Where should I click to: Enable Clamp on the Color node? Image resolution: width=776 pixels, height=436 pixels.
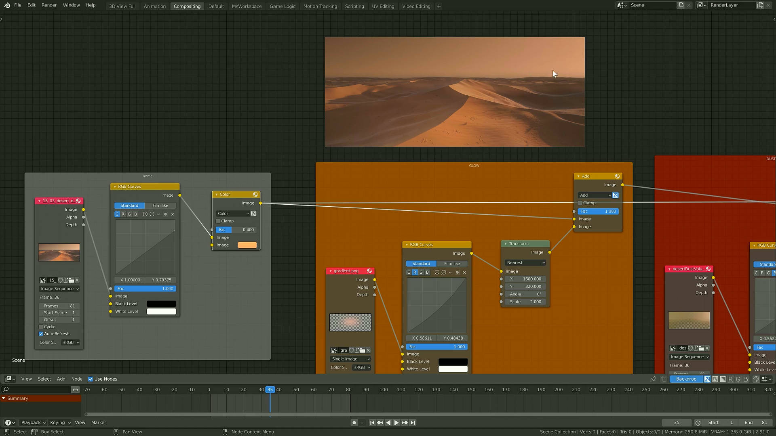(x=218, y=221)
